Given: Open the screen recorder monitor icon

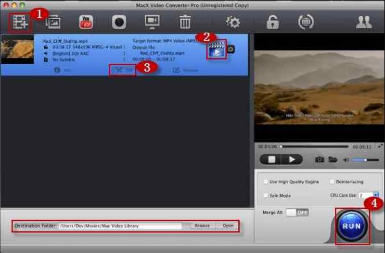Looking at the screenshot, I should coord(152,22).
